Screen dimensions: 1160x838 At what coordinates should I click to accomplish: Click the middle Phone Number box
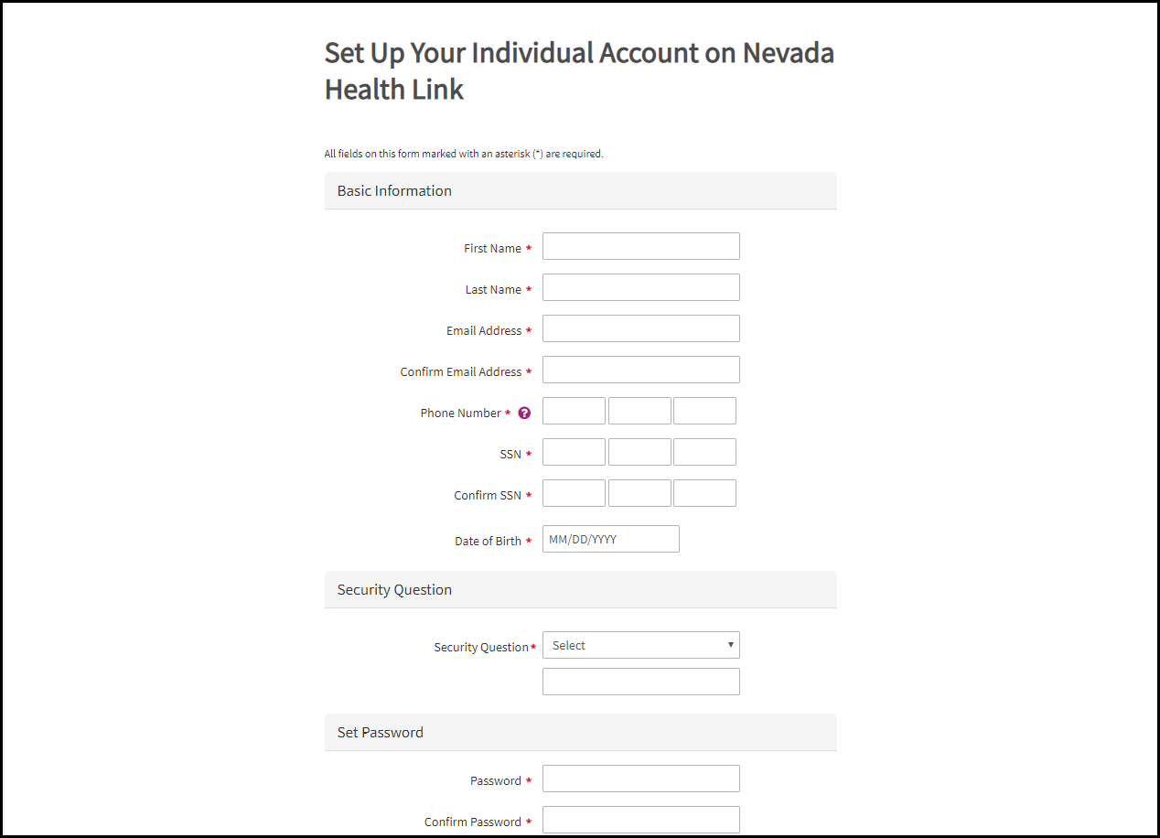(639, 411)
